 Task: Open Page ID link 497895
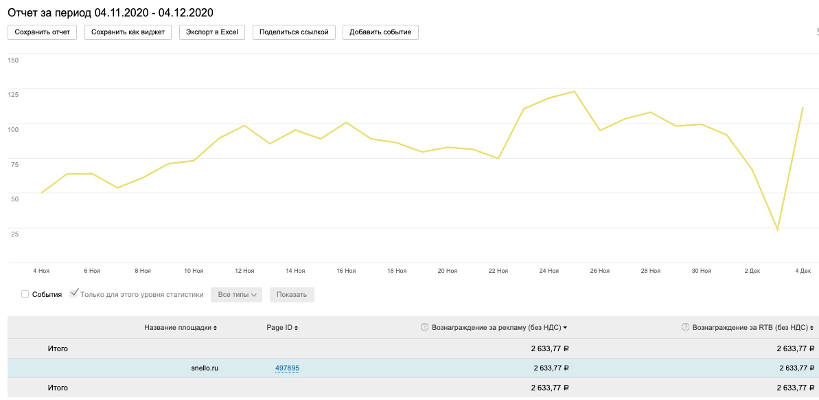(287, 368)
